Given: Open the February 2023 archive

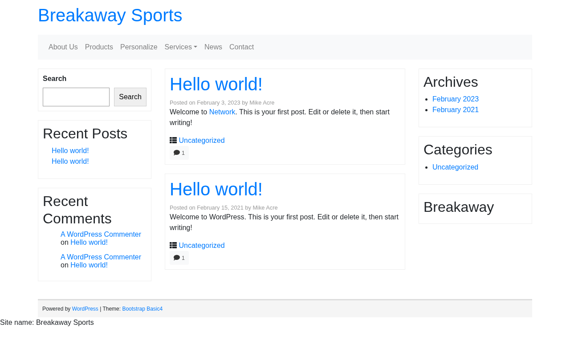Looking at the screenshot, I should 456,99.
